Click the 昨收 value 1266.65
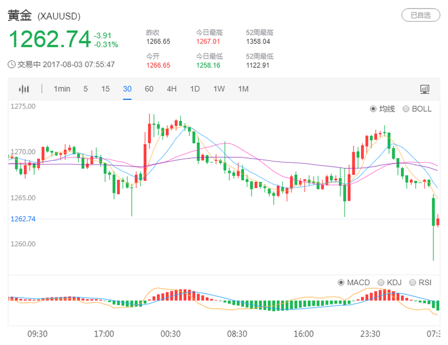 [158, 42]
